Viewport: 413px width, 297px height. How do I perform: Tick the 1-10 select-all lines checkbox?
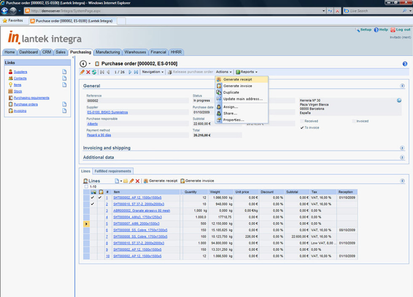(86, 186)
